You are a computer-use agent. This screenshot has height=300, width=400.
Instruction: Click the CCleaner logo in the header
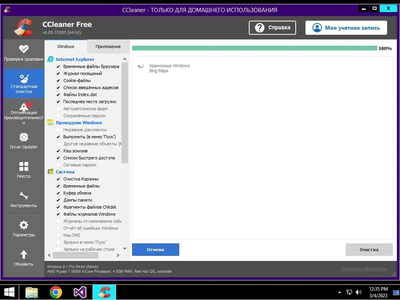point(23,28)
